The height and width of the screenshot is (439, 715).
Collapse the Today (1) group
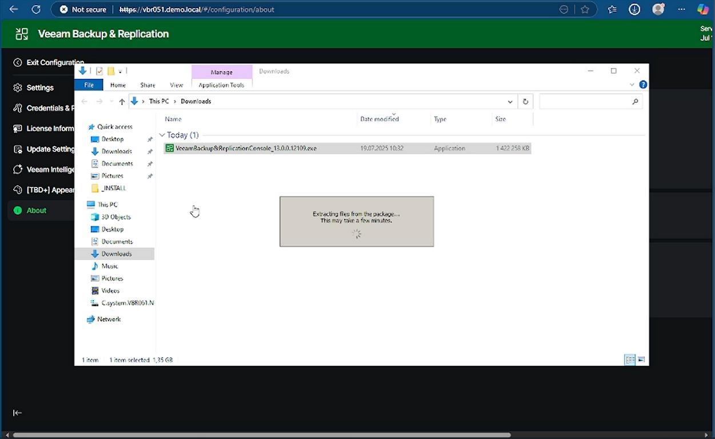(162, 135)
